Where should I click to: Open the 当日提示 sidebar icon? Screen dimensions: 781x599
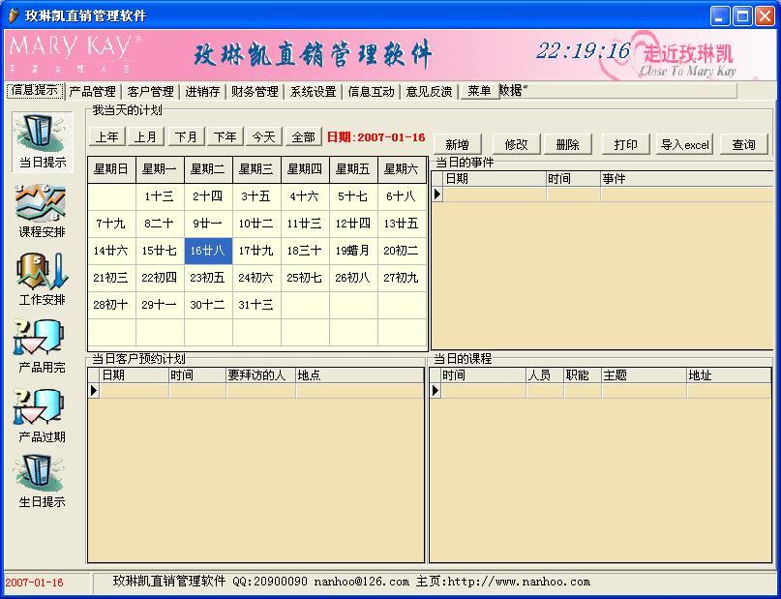tap(43, 141)
